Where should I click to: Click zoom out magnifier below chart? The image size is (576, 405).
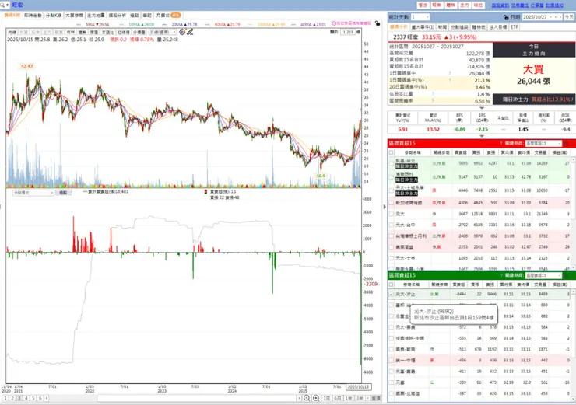tap(307, 398)
